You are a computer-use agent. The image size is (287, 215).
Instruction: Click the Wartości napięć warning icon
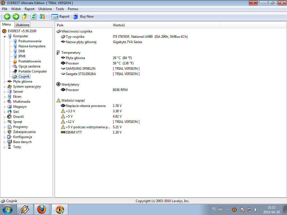[58, 101]
